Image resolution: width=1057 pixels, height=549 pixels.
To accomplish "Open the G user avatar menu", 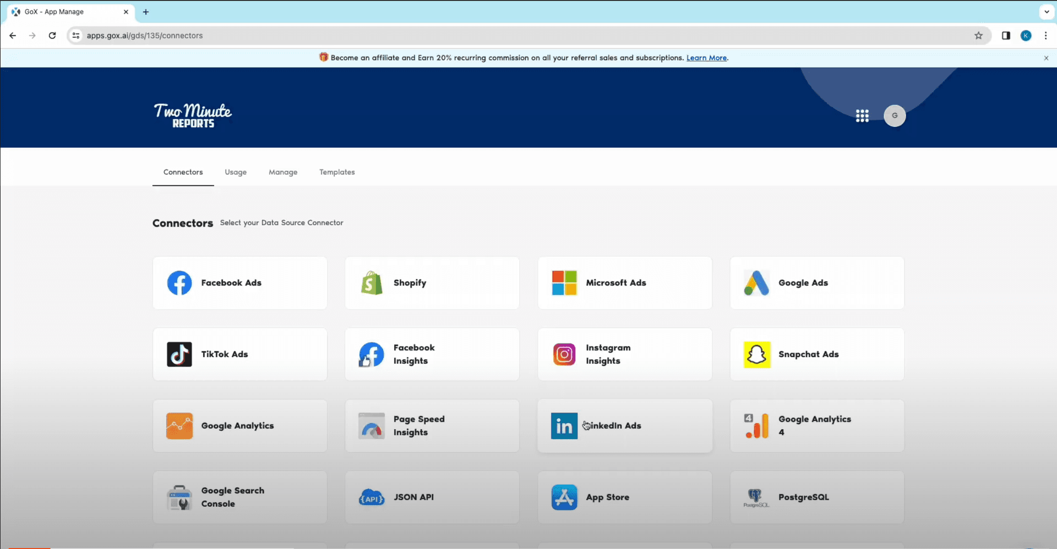I will [x=895, y=115].
